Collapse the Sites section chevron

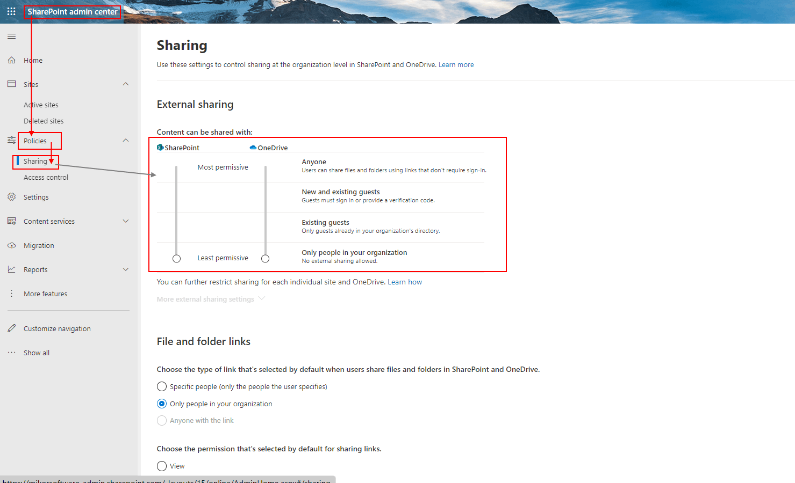coord(126,84)
